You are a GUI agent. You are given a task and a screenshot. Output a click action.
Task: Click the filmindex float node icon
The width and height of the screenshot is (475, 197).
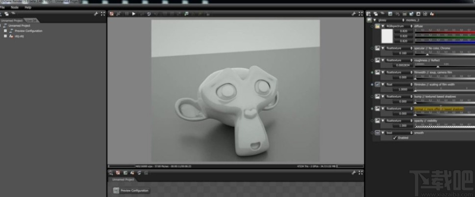pos(377,85)
